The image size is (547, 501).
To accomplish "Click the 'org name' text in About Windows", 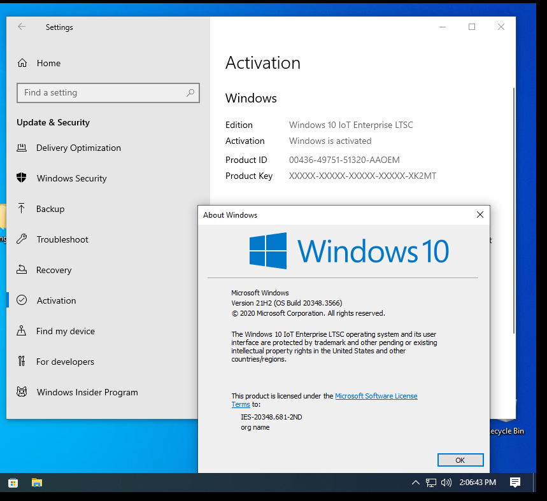I will coord(255,427).
